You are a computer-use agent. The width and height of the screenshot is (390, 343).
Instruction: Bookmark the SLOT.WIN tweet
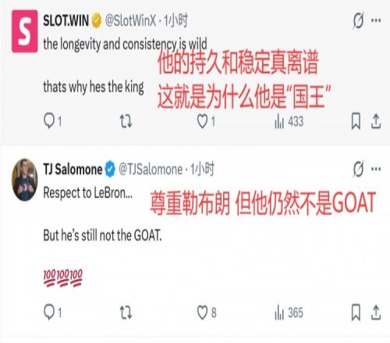pos(356,121)
